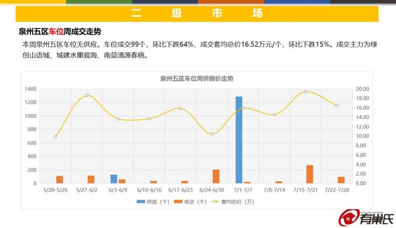The width and height of the screenshot is (396, 228).
Task: Select the orange bar for 5/20-5/26
Action: click(59, 179)
